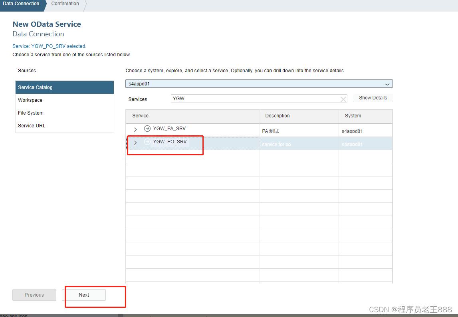This screenshot has height=317, width=458.
Task: Open the s4appd01 system dropdown
Action: pos(259,84)
